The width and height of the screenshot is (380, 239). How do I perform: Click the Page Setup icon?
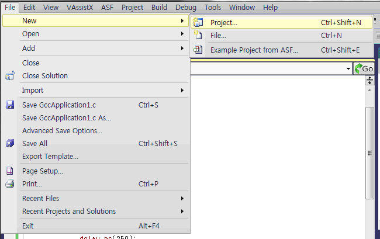[x=9, y=171]
